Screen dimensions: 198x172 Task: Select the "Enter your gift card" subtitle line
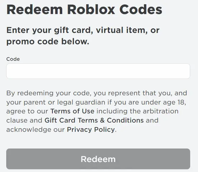(x=83, y=30)
